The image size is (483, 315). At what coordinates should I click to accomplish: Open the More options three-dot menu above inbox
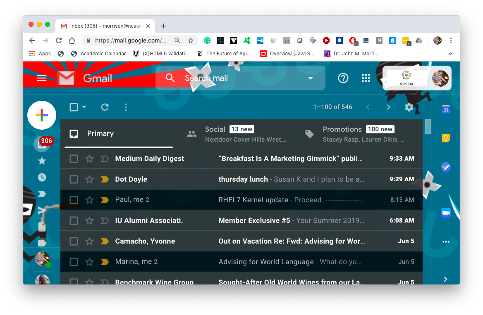pyautogui.click(x=126, y=107)
